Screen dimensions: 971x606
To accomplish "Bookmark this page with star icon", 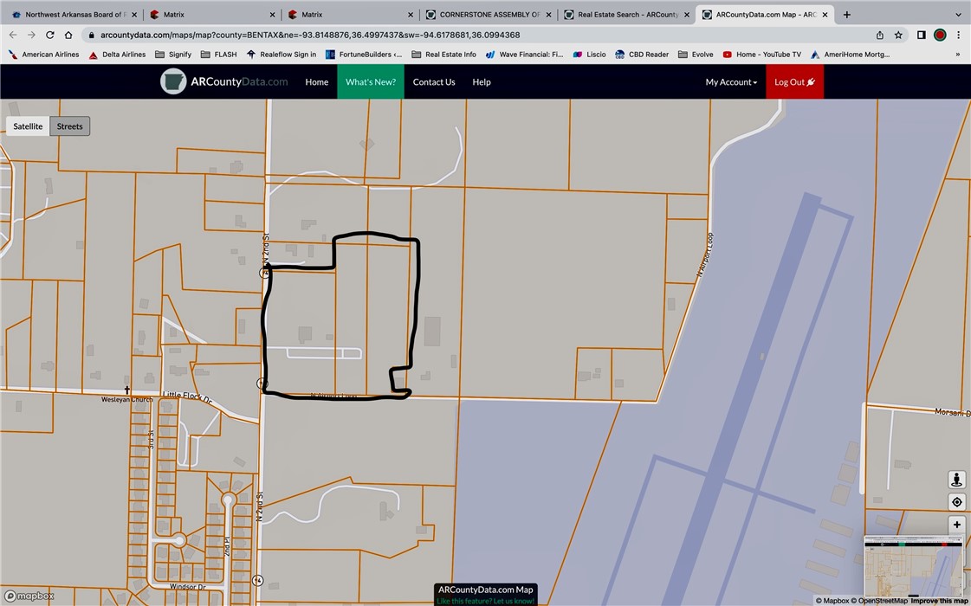I will tap(898, 35).
